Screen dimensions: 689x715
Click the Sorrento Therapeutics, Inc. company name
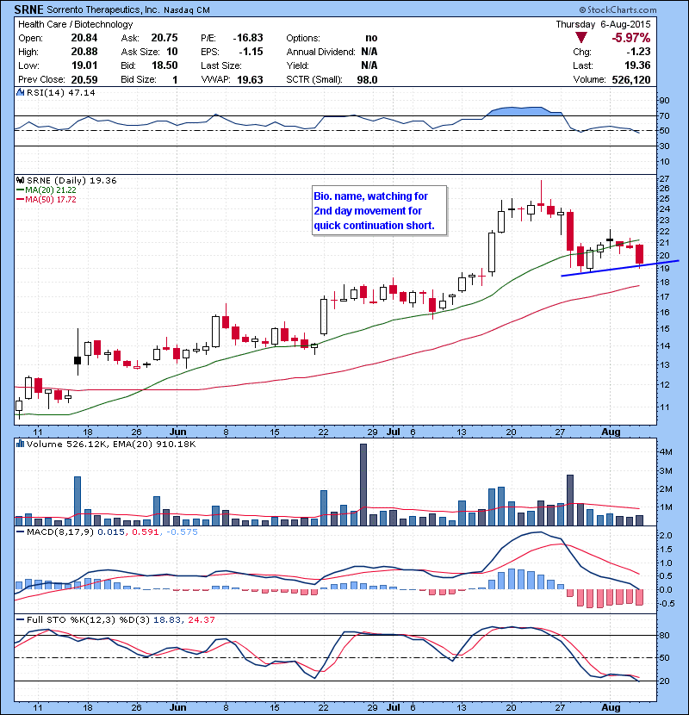pos(102,9)
